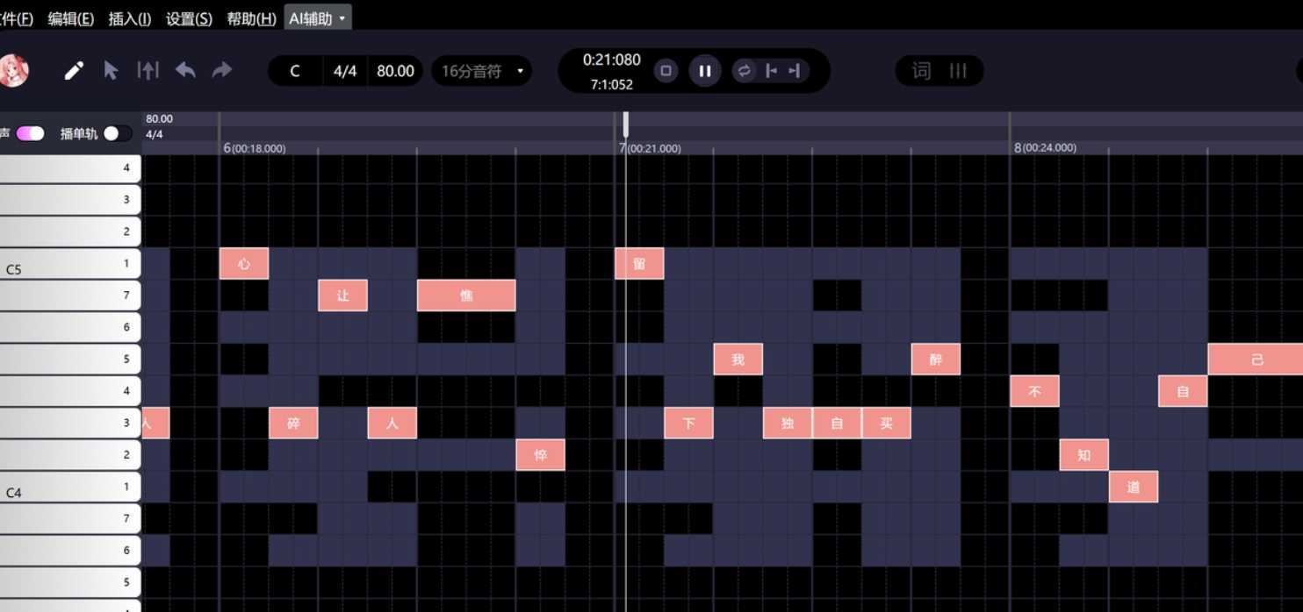
Task: Redo the last undone edit
Action: 222,70
